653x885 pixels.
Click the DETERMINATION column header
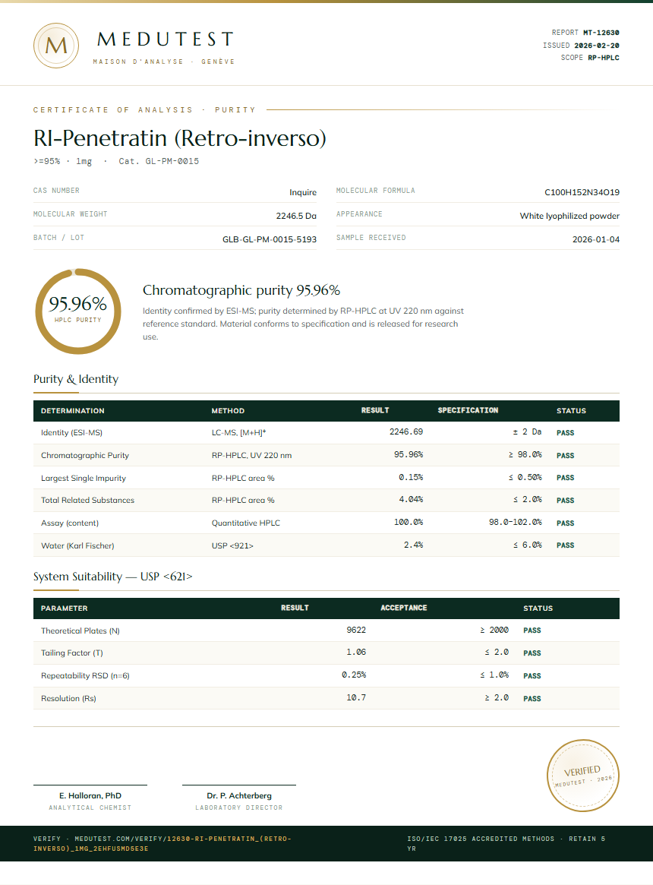click(x=72, y=411)
